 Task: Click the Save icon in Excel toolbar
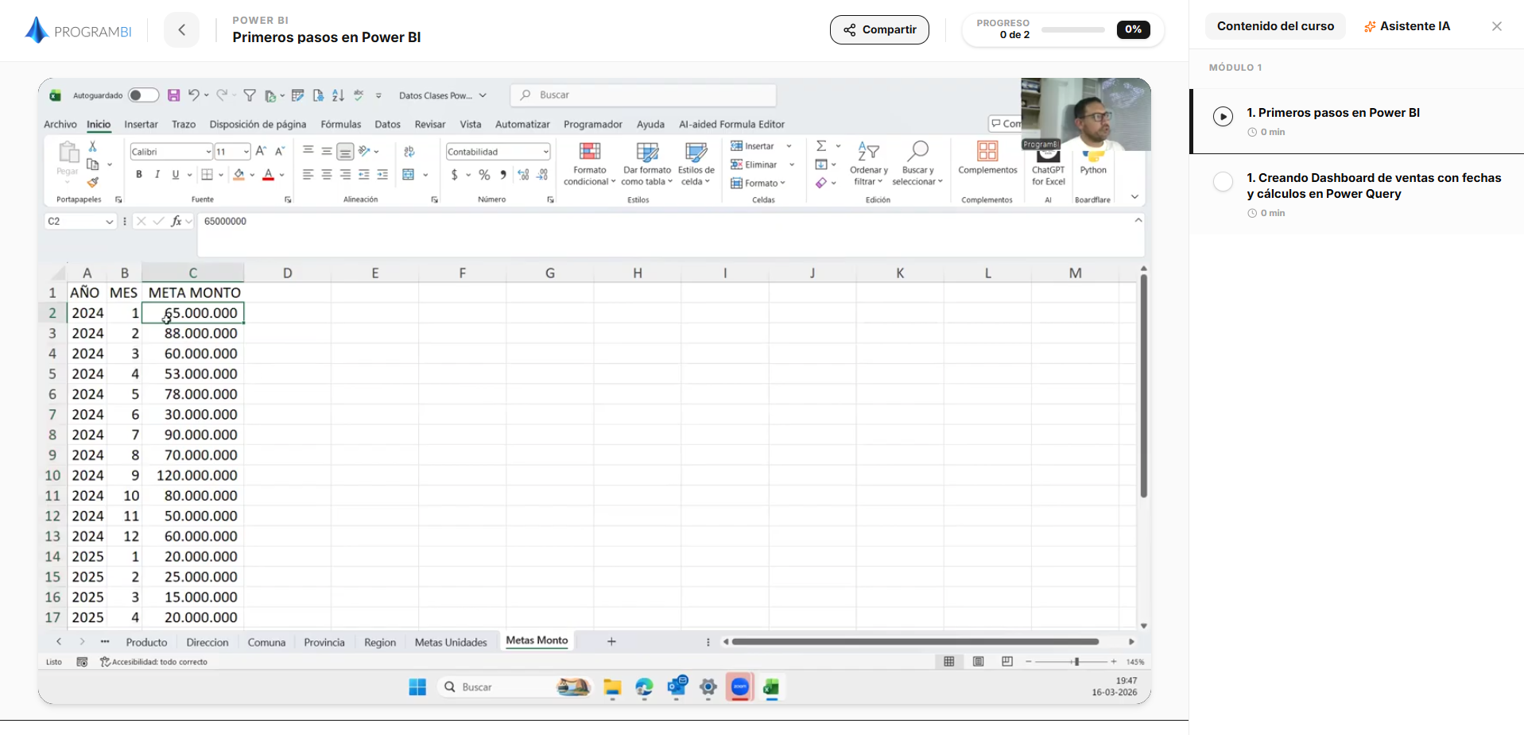click(173, 95)
